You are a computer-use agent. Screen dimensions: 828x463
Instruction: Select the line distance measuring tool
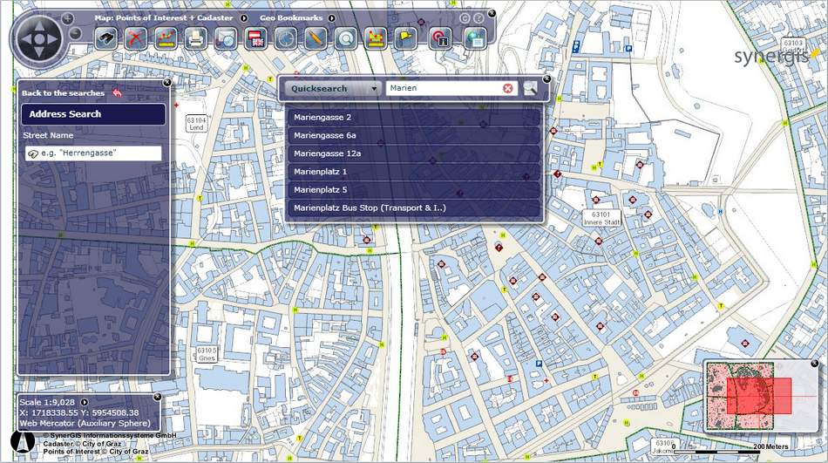[166, 39]
